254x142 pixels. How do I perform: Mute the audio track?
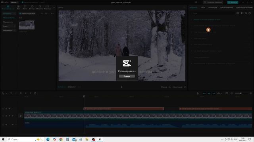[x=13, y=125]
